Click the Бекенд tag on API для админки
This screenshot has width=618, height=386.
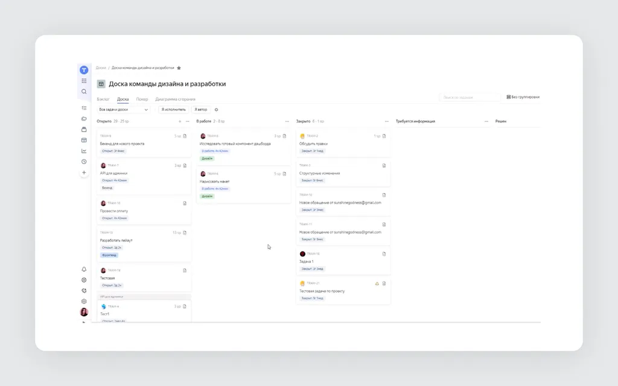pyautogui.click(x=107, y=188)
